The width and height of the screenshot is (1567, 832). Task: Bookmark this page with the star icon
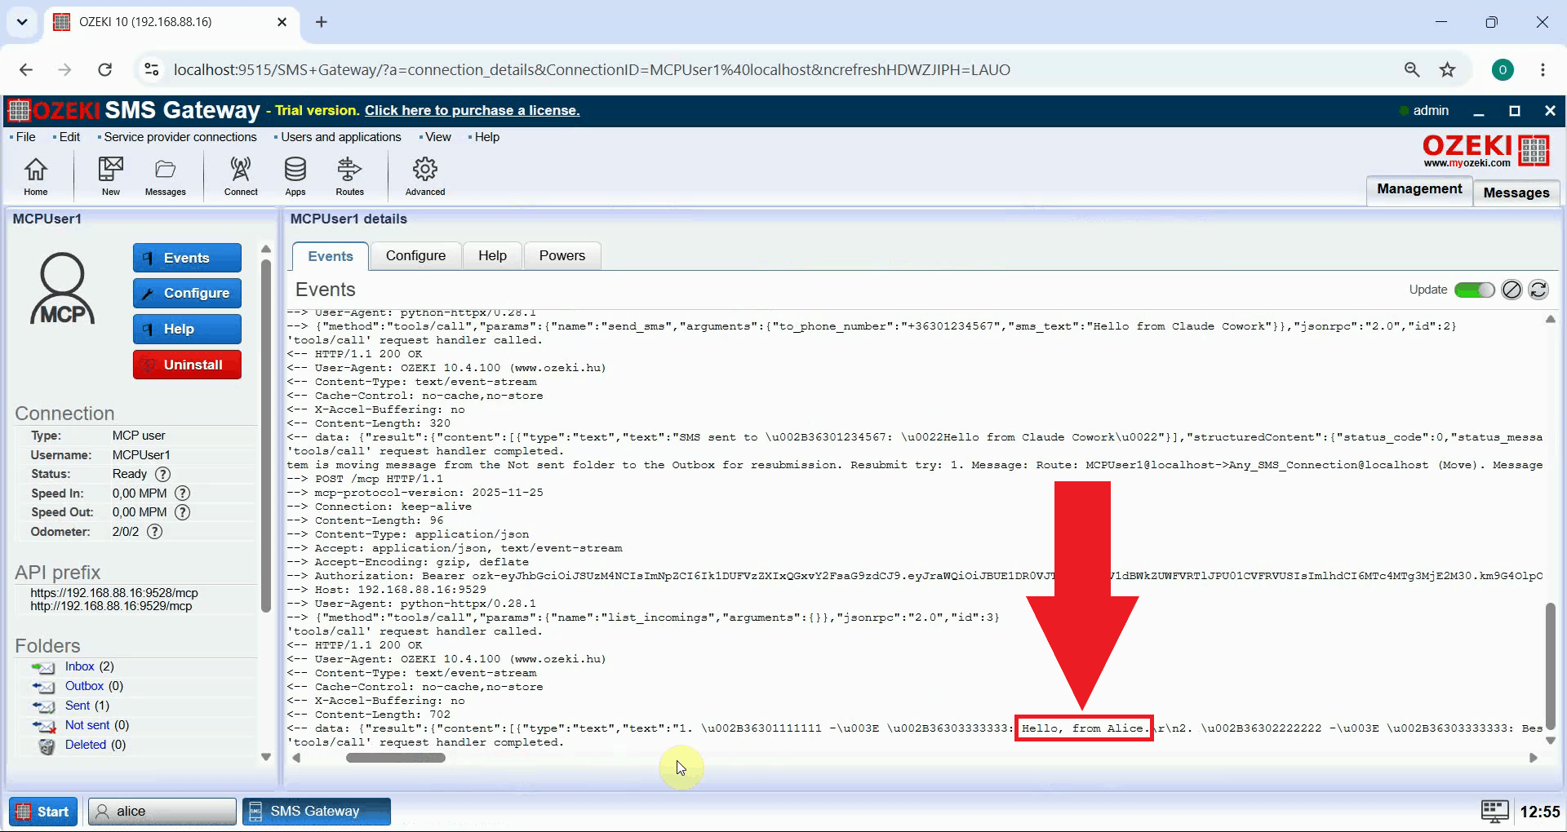[x=1448, y=69]
